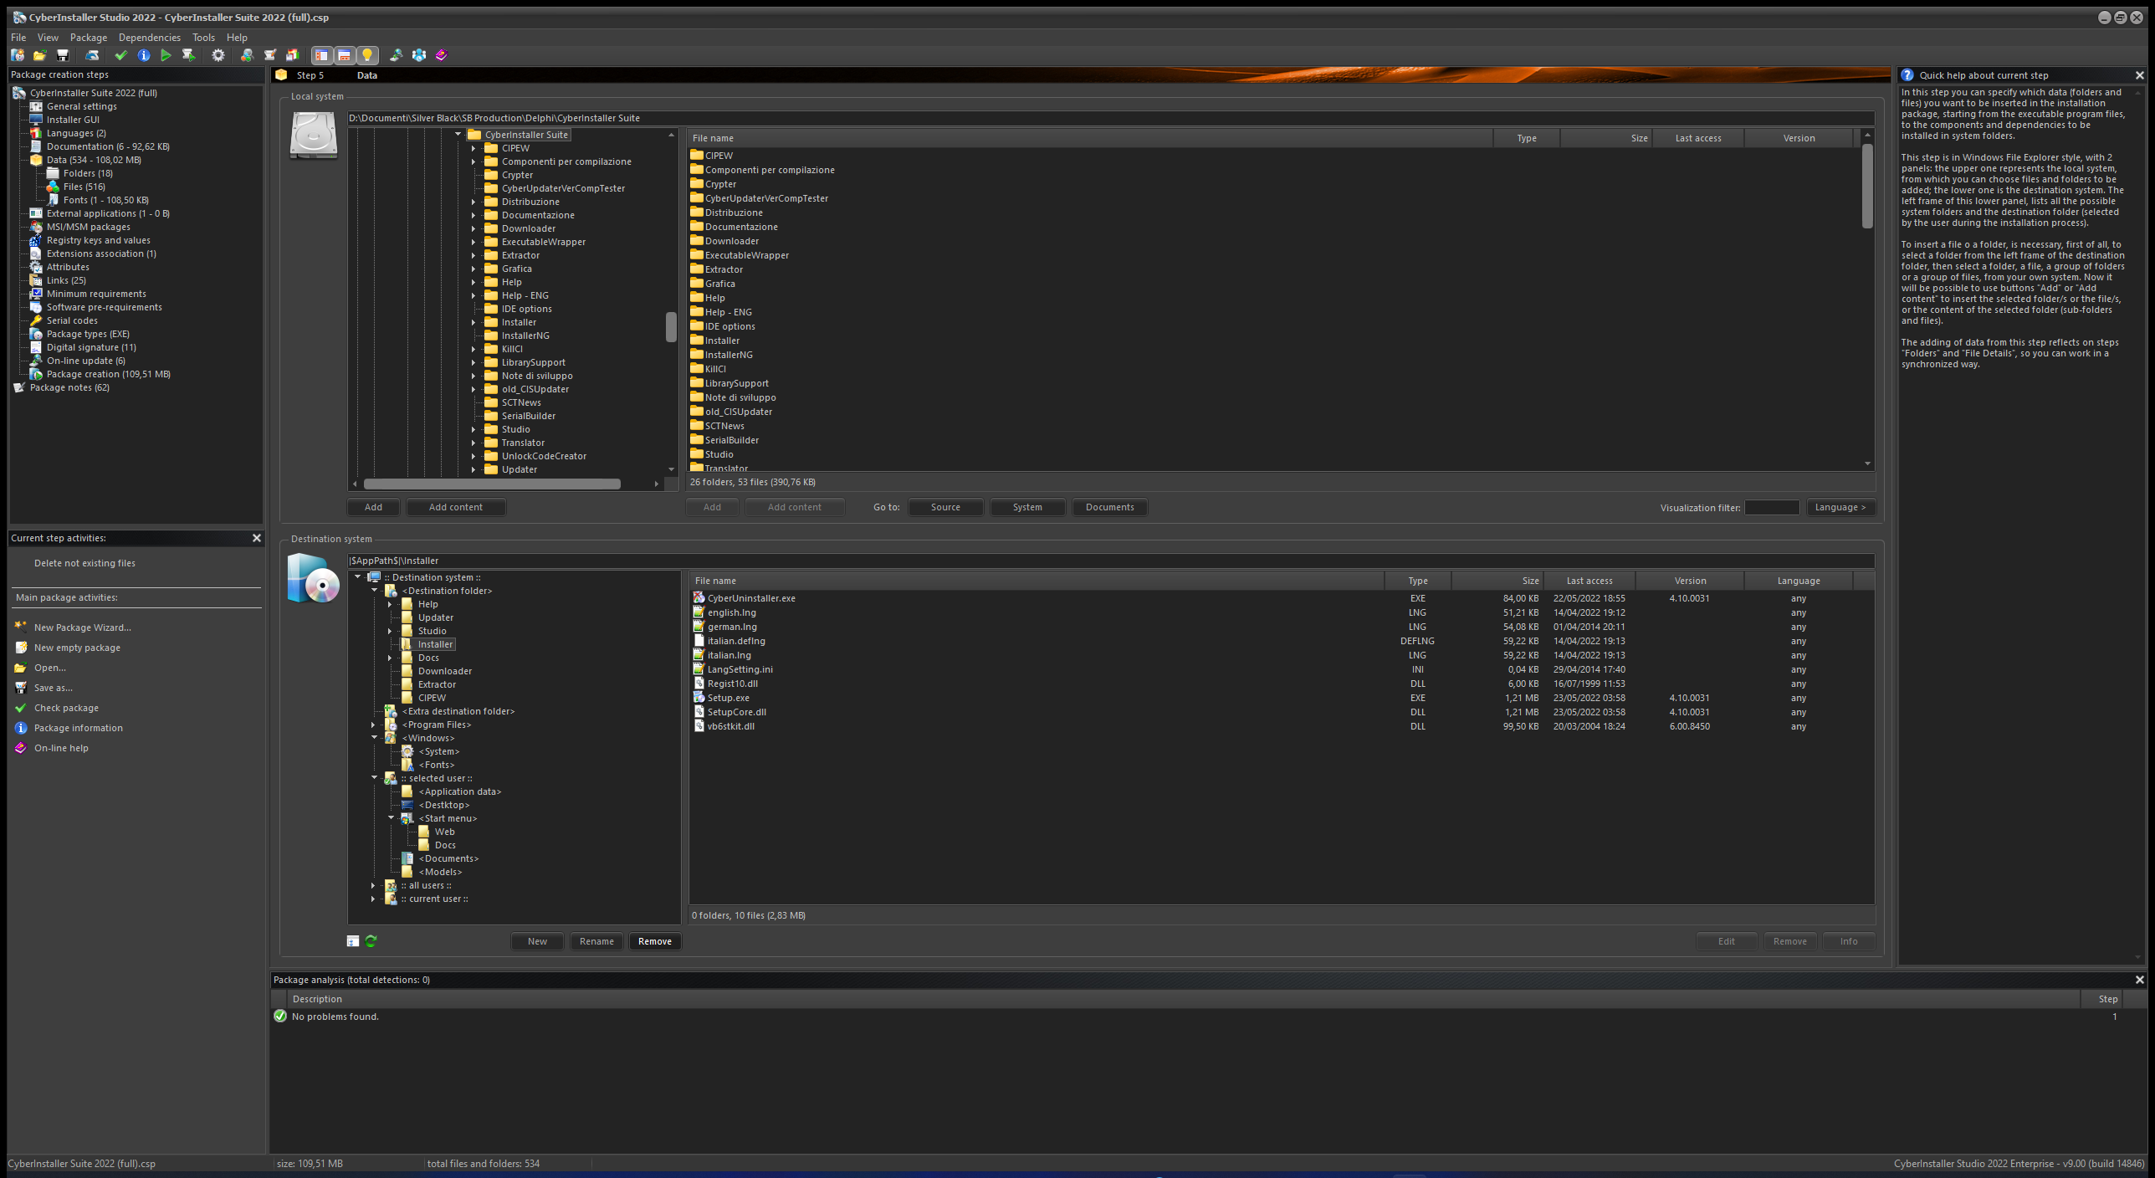This screenshot has height=1178, width=2155.
Task: Select the <Fonts> destination folder
Action: point(437,765)
